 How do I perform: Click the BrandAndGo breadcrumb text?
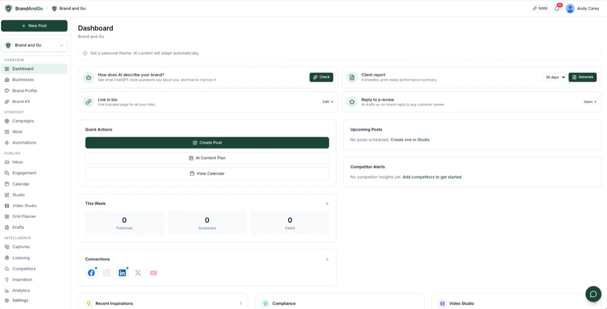(29, 9)
